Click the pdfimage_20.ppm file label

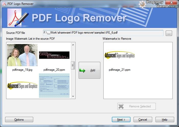point(54,69)
